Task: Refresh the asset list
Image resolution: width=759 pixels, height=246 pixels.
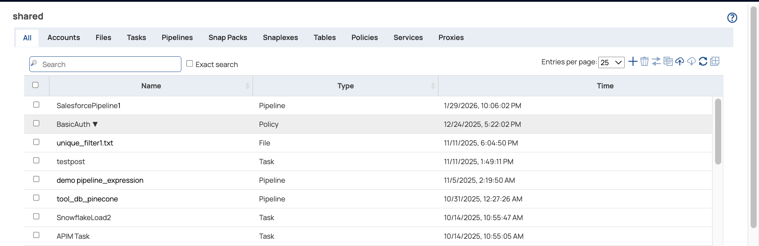Action: (x=703, y=61)
